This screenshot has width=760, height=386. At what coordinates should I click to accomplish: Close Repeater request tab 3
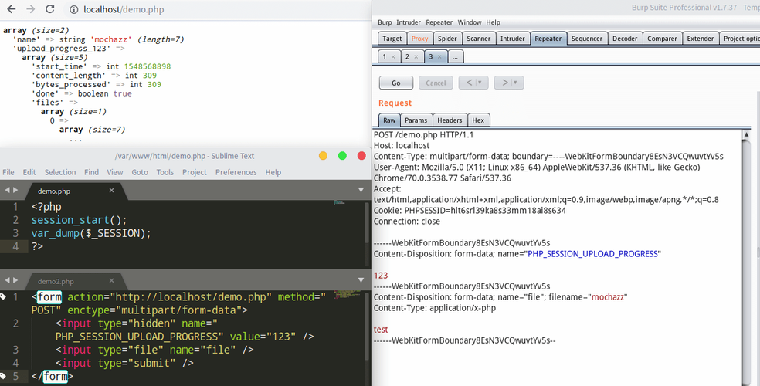tap(439, 56)
